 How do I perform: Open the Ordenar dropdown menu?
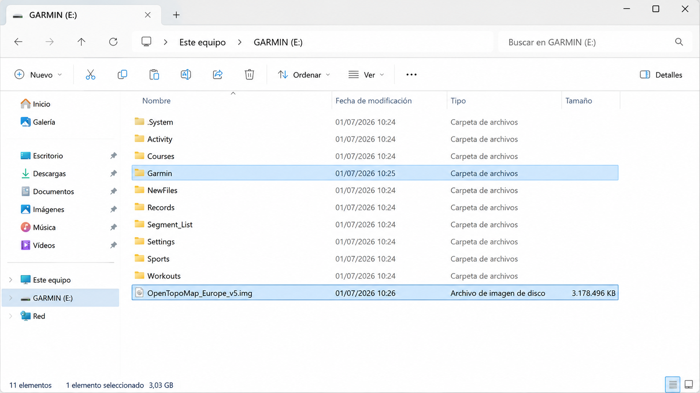coord(304,75)
